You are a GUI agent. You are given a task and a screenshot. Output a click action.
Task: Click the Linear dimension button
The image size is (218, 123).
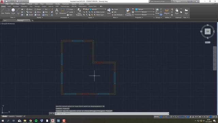[x=70, y=9]
